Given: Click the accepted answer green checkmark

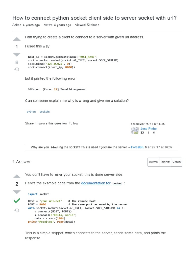Looking at the screenshot, I should (x=17, y=201).
